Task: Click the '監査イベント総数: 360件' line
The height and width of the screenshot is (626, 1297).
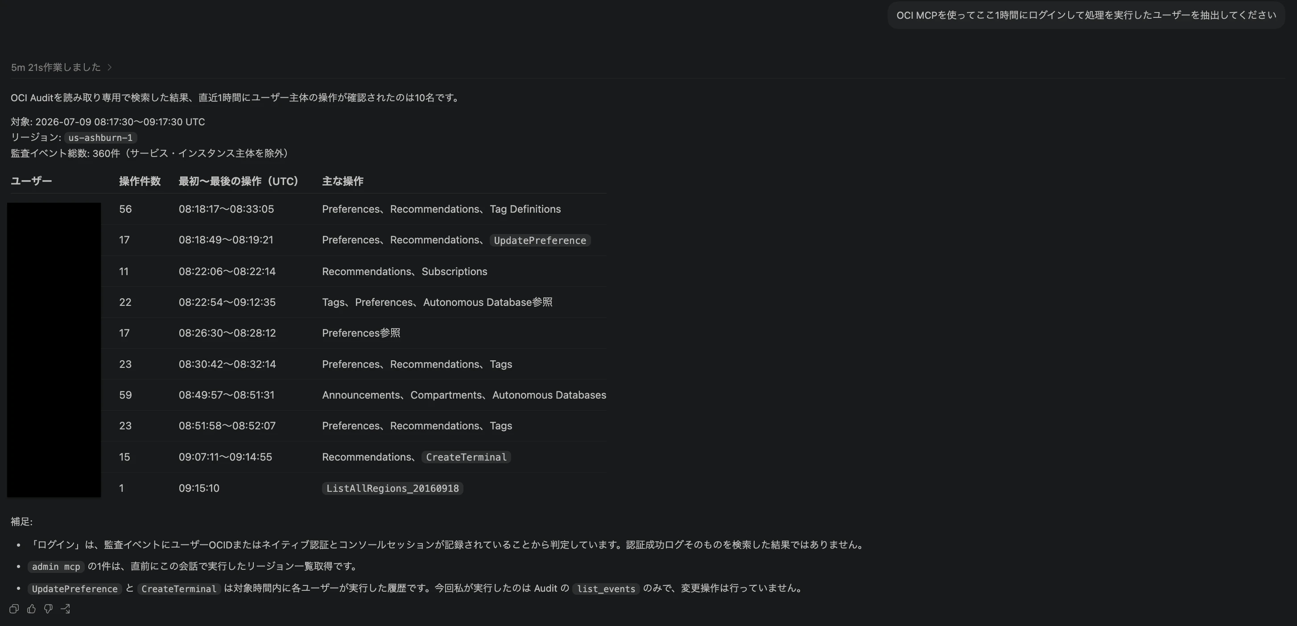Action: (152, 153)
